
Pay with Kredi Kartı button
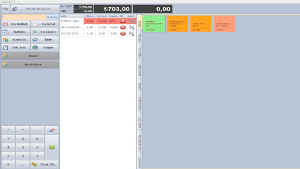coord(30,64)
